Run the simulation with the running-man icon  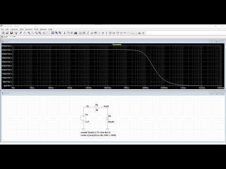pyautogui.click(x=21, y=33)
